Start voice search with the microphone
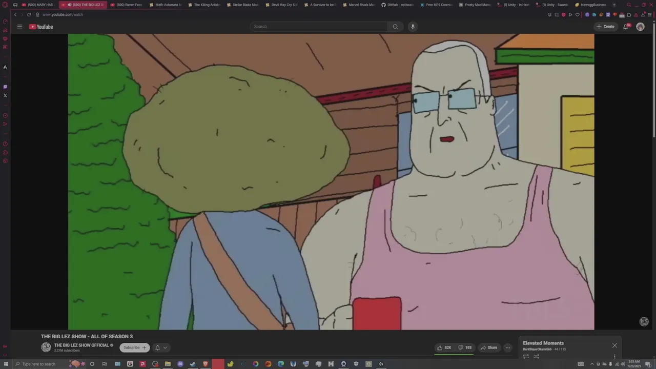Viewport: 656px width, 369px height. 413,27
